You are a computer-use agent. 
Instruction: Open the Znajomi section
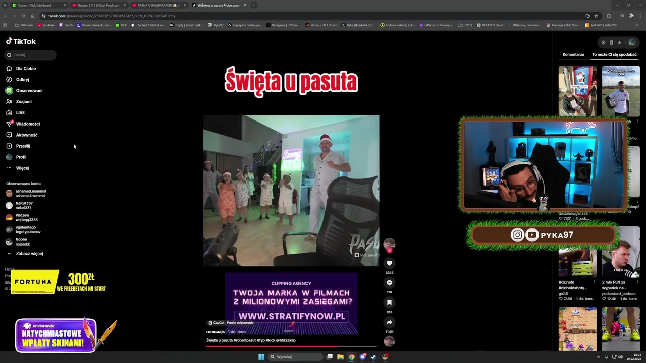pos(23,101)
